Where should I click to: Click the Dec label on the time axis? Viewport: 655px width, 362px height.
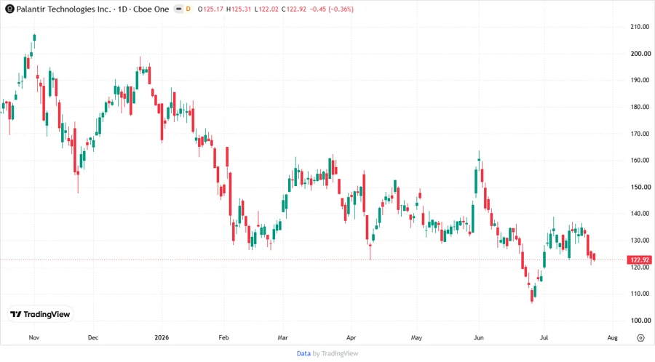click(93, 337)
